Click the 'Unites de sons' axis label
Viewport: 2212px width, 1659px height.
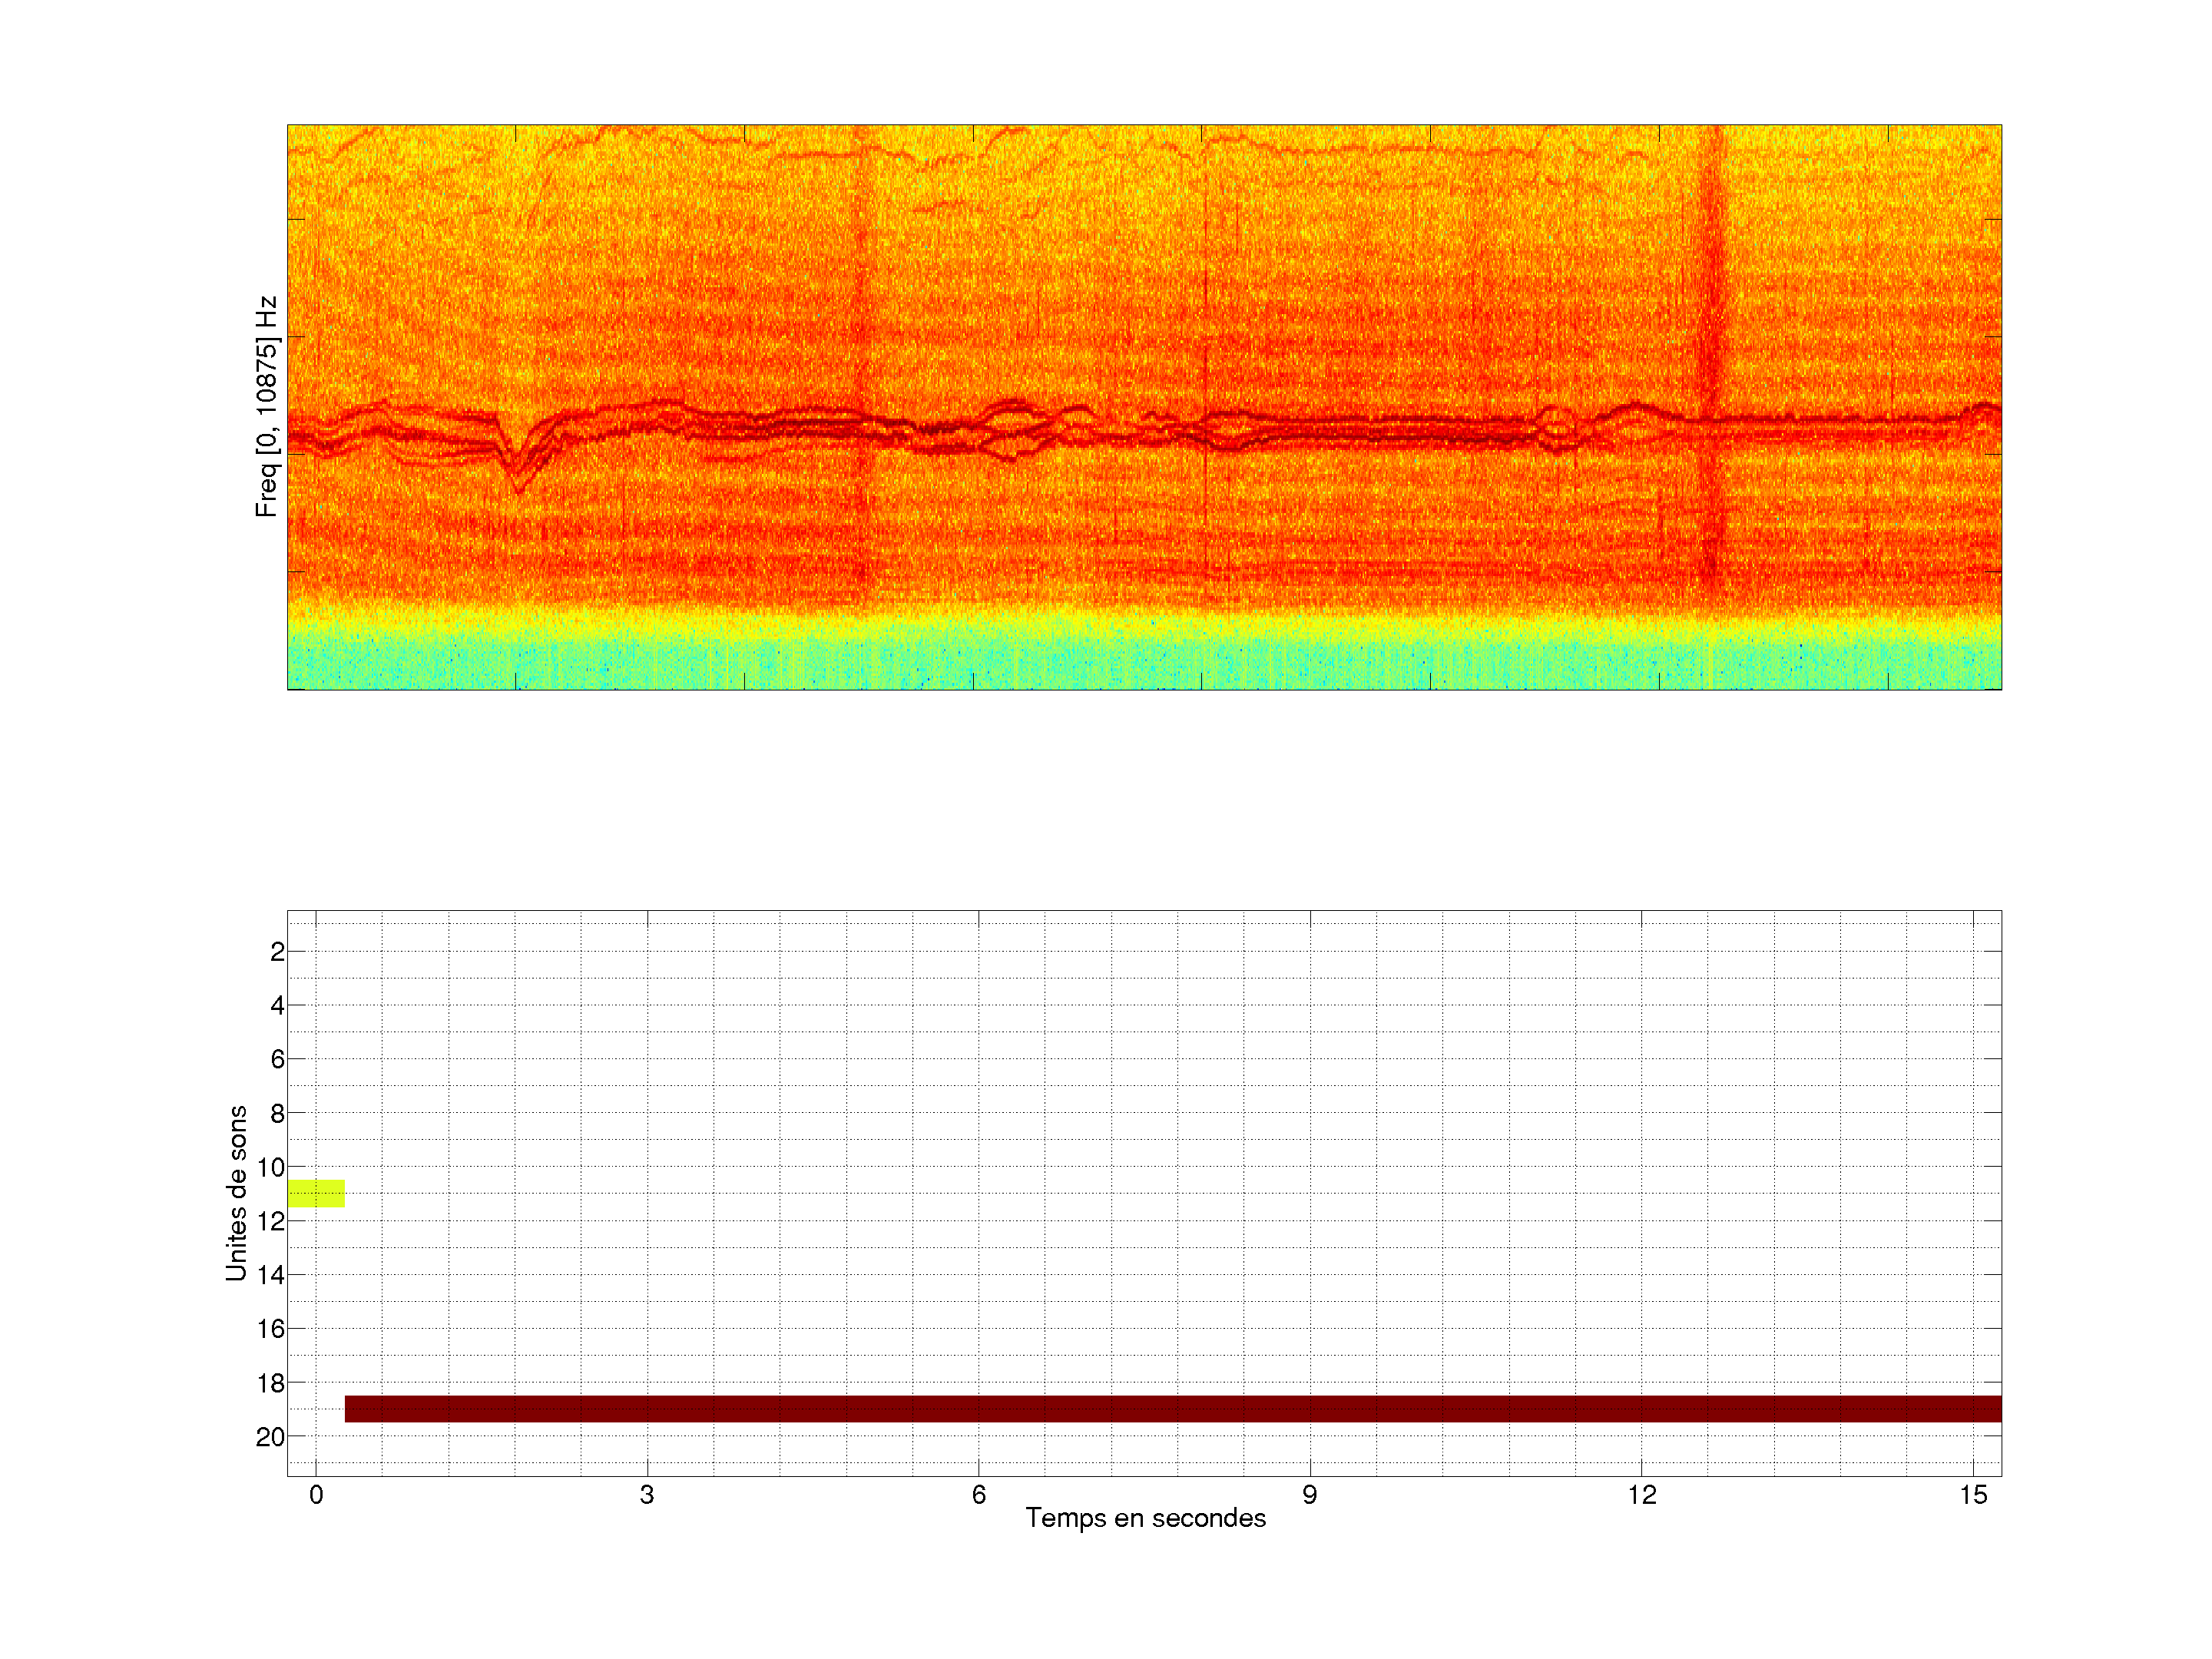236,1193
